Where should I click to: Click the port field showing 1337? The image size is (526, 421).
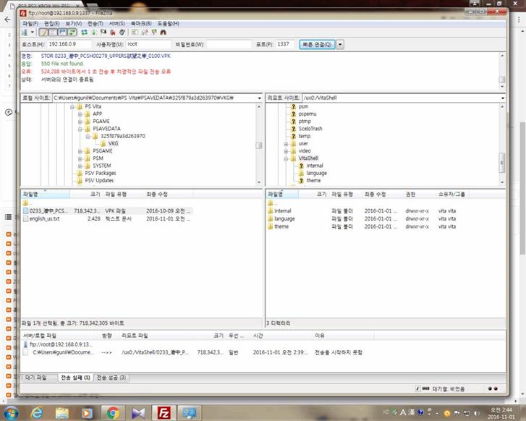click(x=285, y=44)
